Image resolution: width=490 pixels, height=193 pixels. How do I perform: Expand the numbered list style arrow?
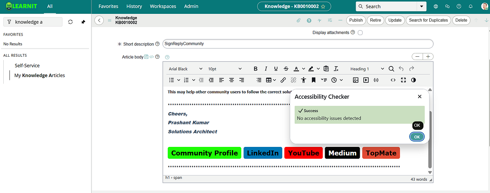coord(194,80)
